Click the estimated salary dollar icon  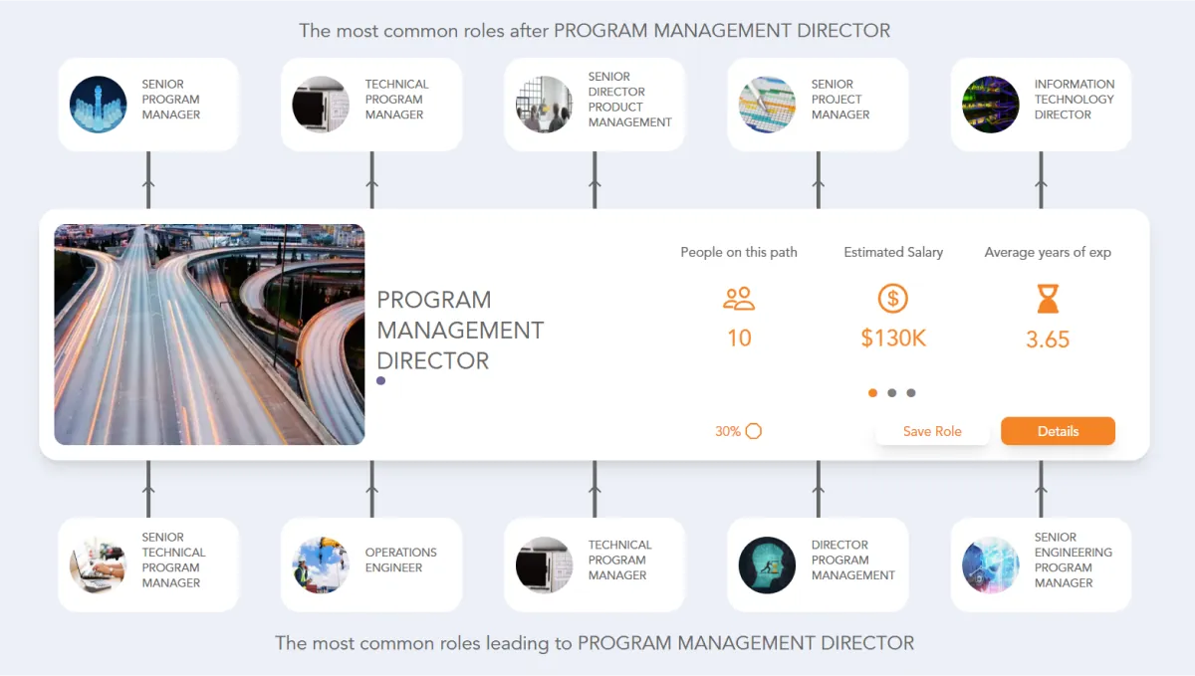(893, 299)
